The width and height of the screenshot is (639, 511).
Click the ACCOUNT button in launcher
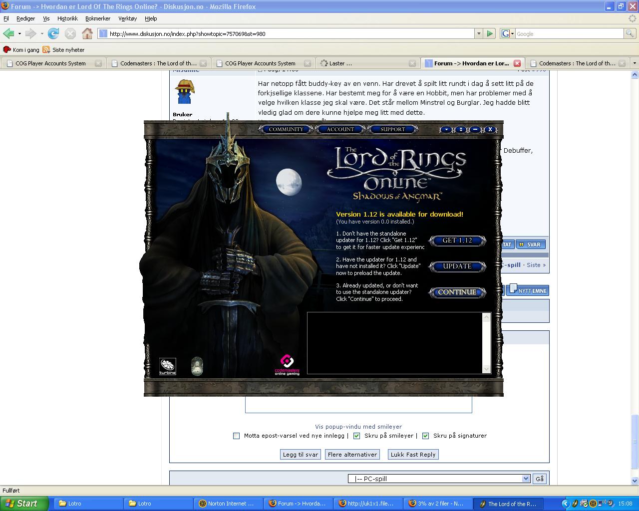click(340, 129)
